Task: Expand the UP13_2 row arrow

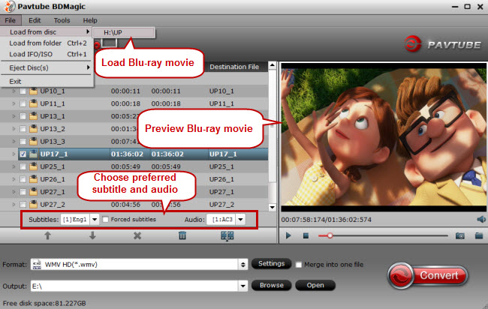Action: coord(14,129)
